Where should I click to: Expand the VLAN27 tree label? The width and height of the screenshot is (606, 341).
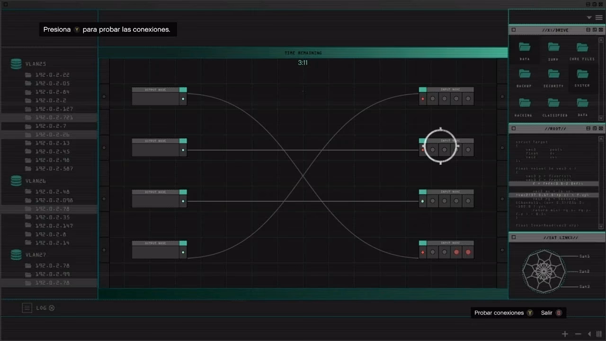(x=36, y=255)
